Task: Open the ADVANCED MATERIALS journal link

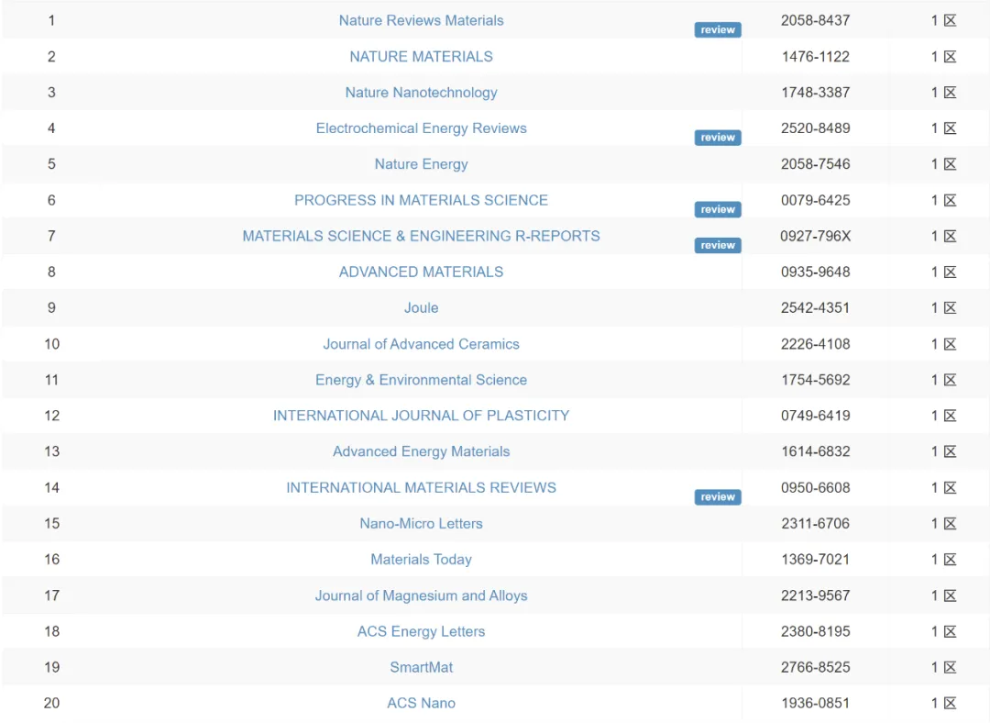Action: pos(421,272)
